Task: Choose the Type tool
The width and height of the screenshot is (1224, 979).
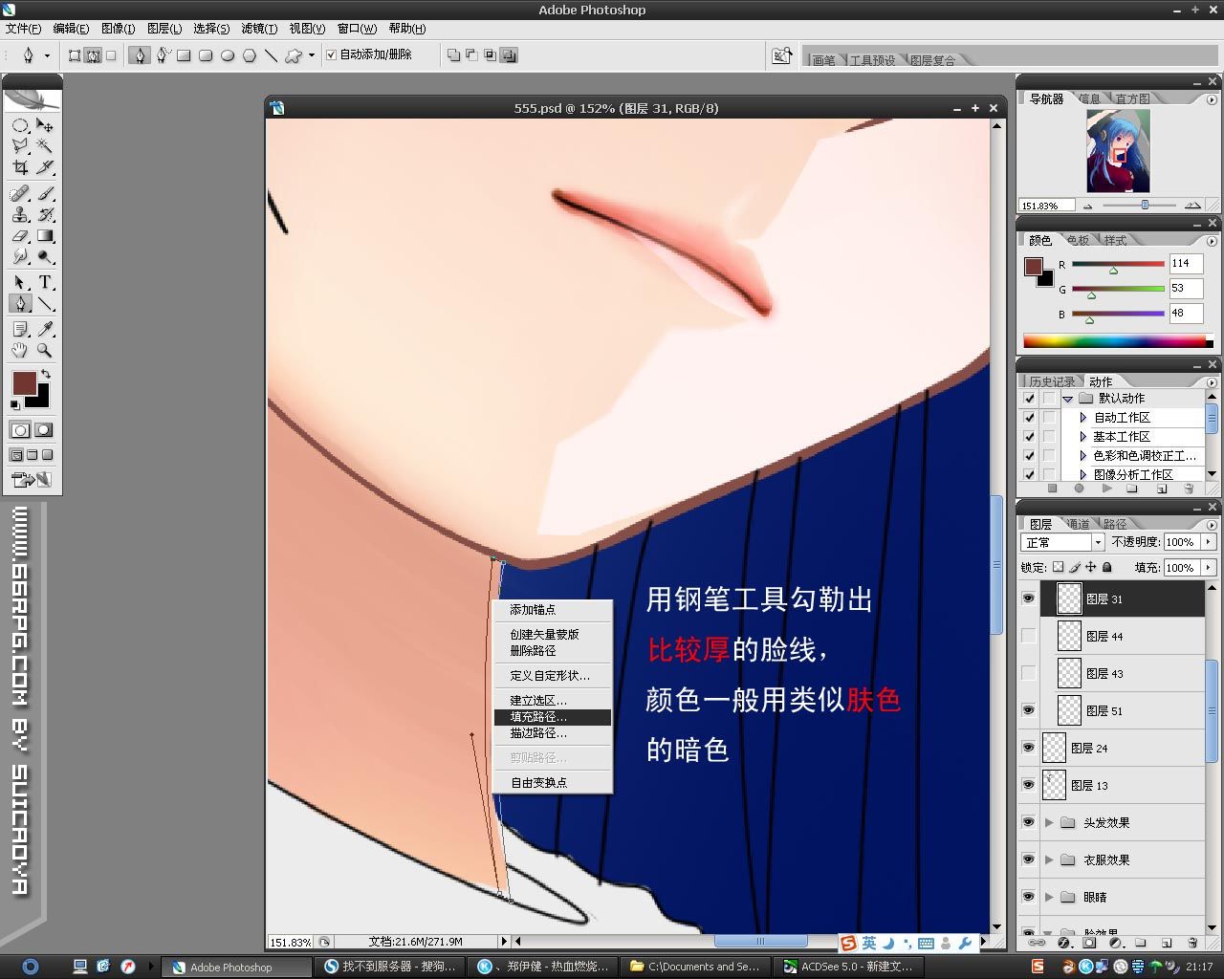Action: coord(45,283)
